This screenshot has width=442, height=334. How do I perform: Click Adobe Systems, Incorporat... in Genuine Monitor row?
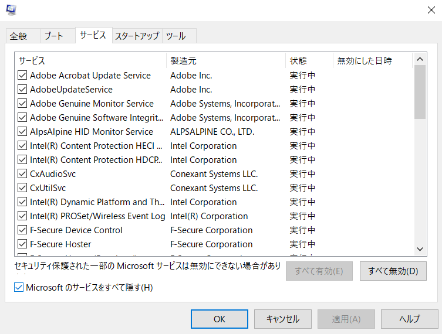click(x=225, y=104)
